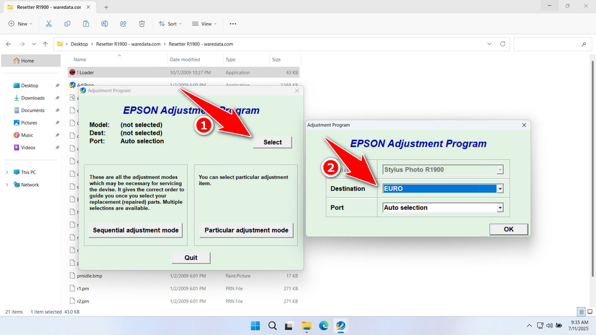Click the Forward navigation arrow
Image resolution: width=596 pixels, height=335 pixels.
22,44
